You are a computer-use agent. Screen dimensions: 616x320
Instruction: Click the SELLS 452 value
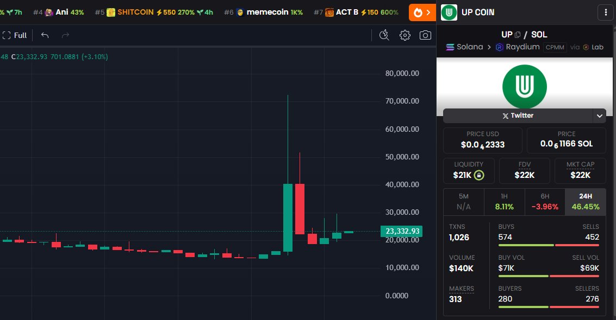click(x=592, y=237)
